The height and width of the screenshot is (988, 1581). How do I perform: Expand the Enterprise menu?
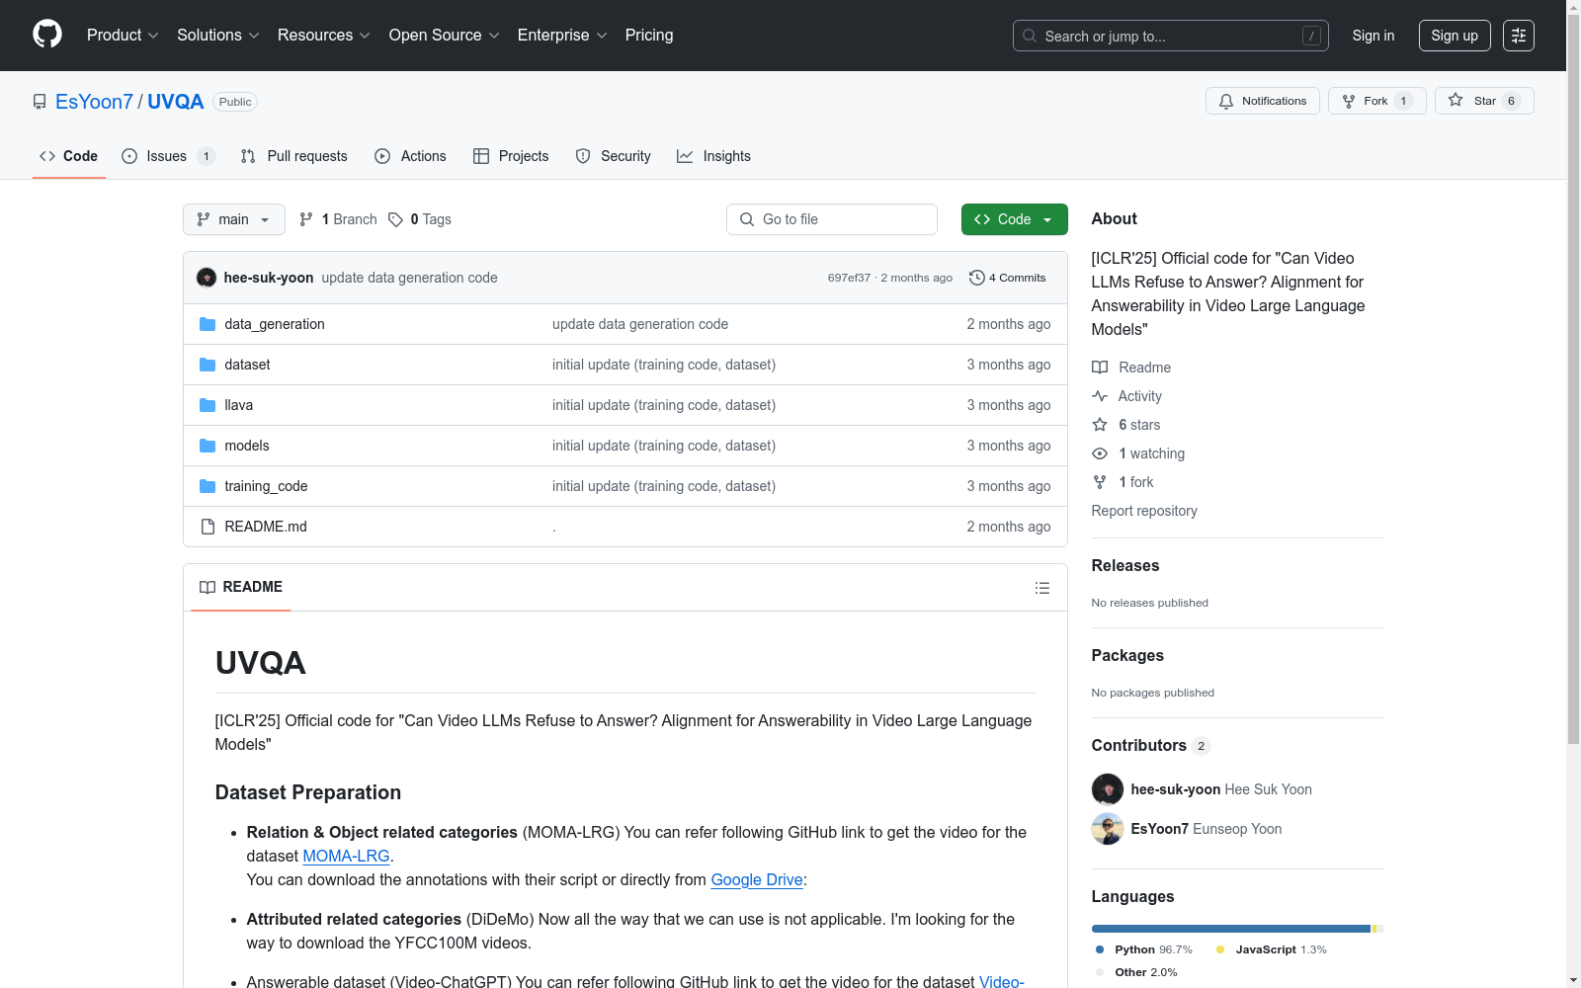pos(562,36)
